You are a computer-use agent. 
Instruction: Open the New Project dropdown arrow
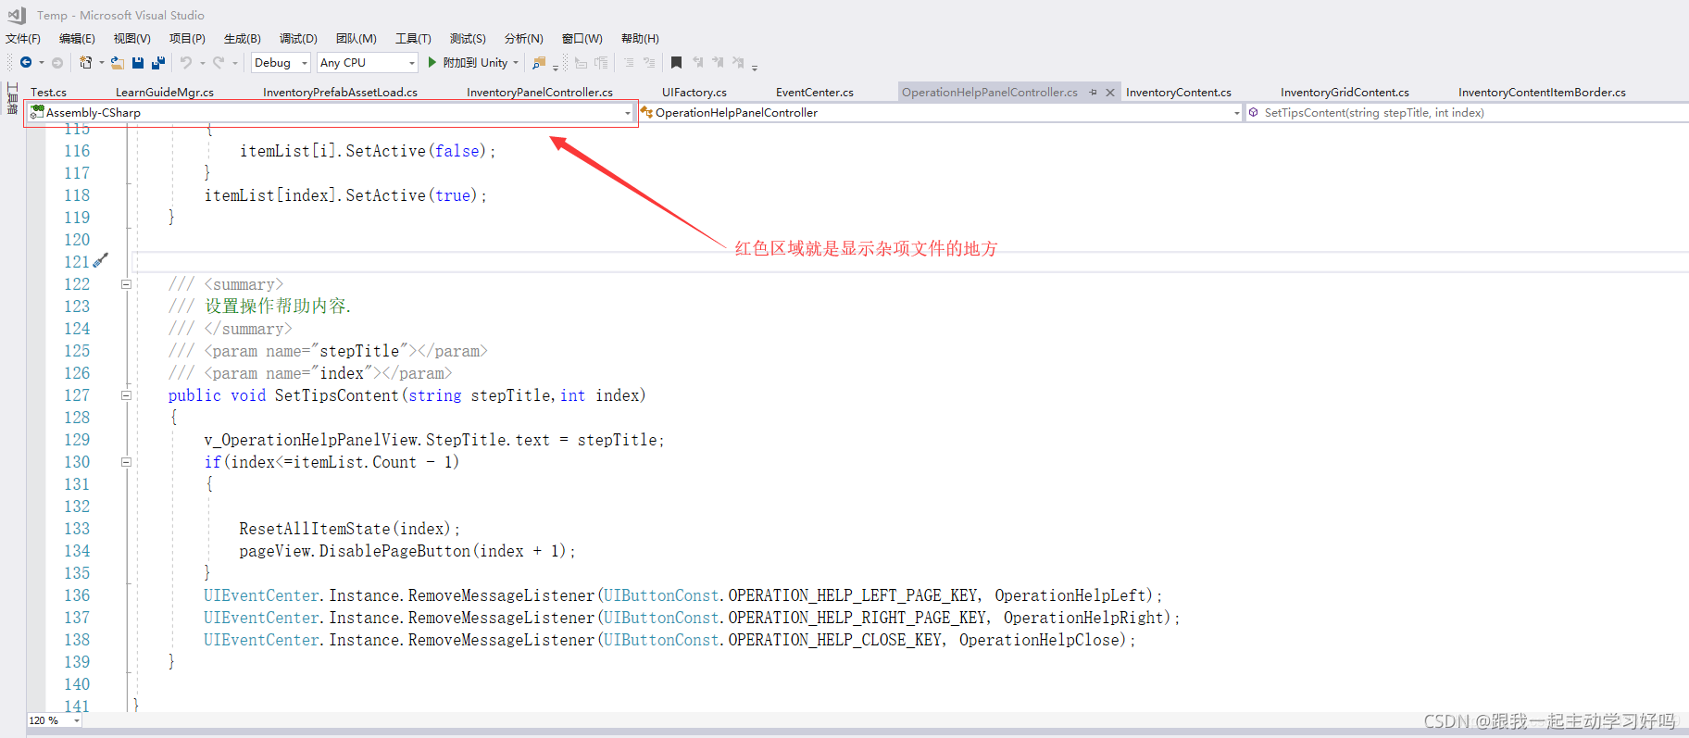101,63
